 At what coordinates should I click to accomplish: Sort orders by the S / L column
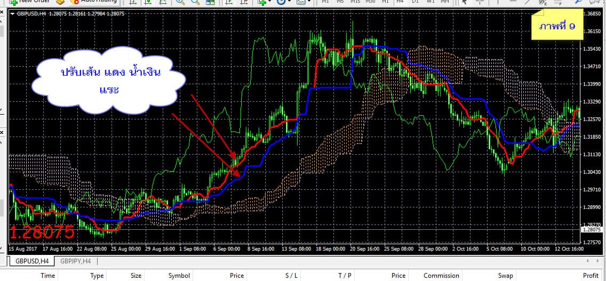point(292,276)
